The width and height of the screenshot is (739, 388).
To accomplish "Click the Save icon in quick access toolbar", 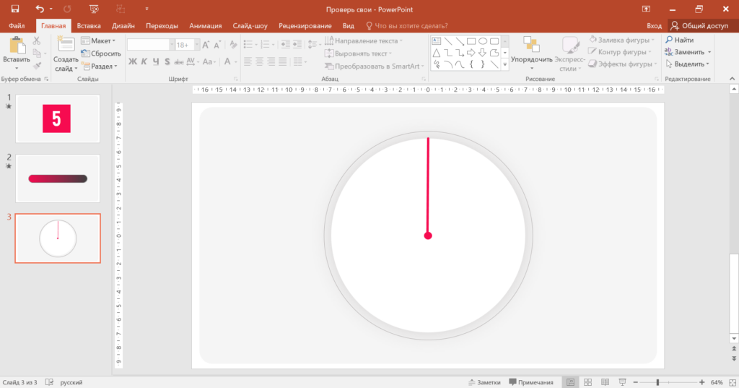I will pos(14,9).
